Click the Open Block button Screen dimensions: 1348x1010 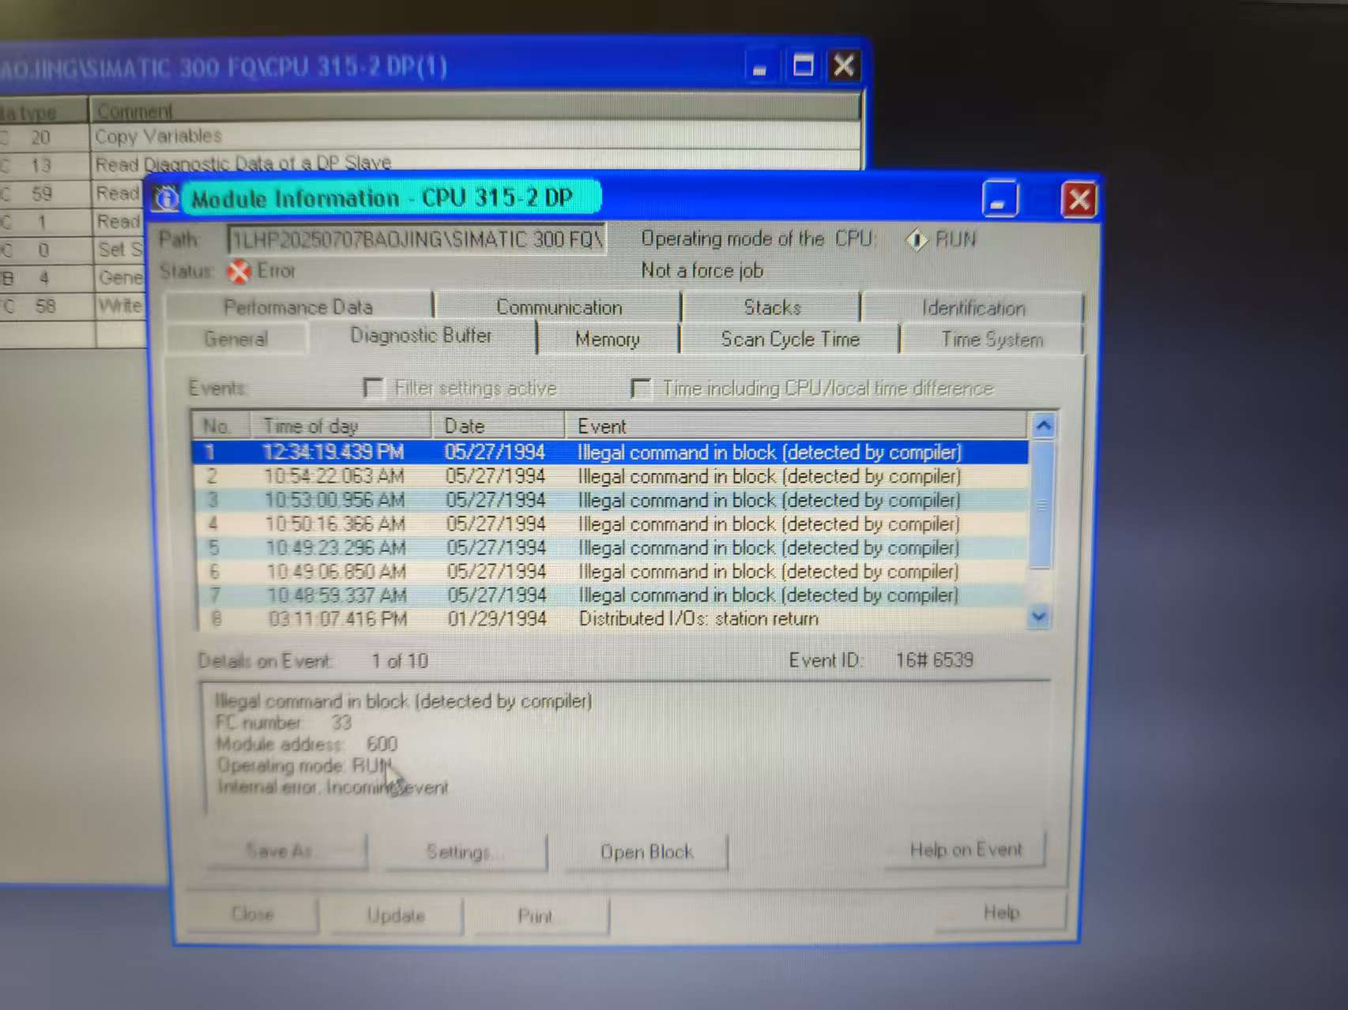[x=646, y=851]
